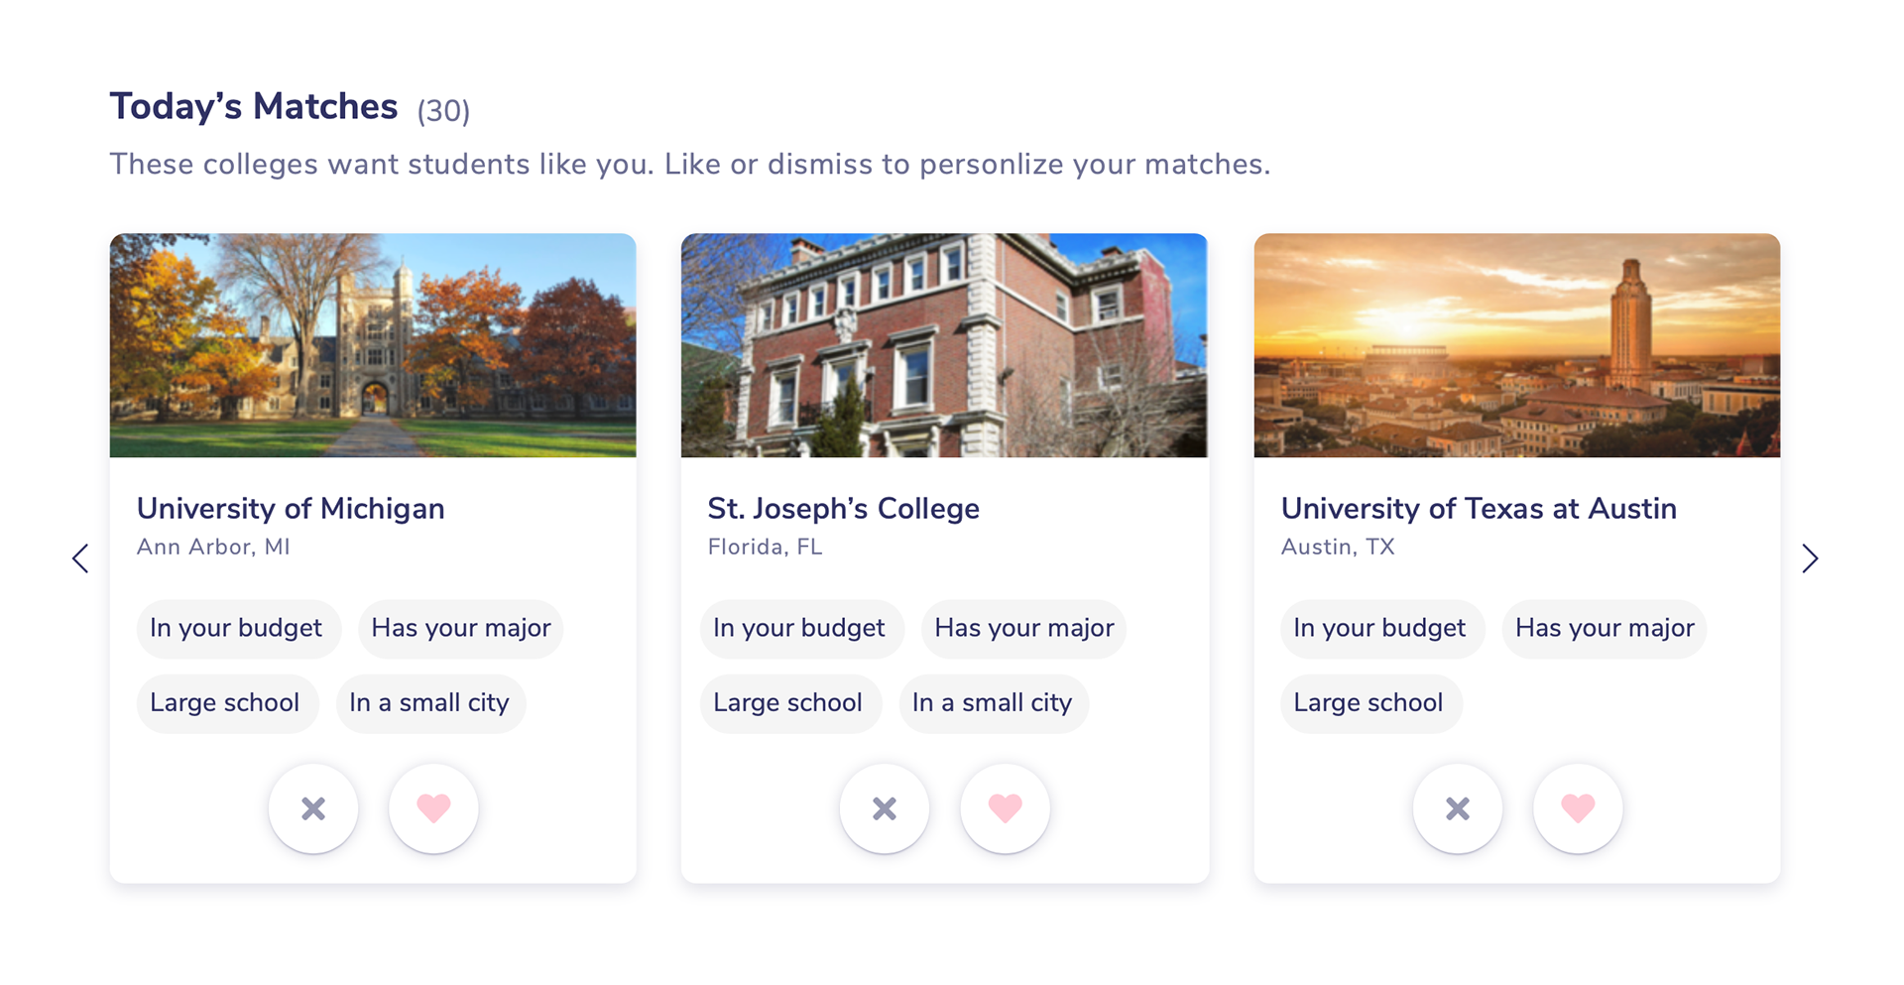Open St. Joseph's College building photo
Image resolution: width=1904 pixels, height=985 pixels.
pos(944,345)
